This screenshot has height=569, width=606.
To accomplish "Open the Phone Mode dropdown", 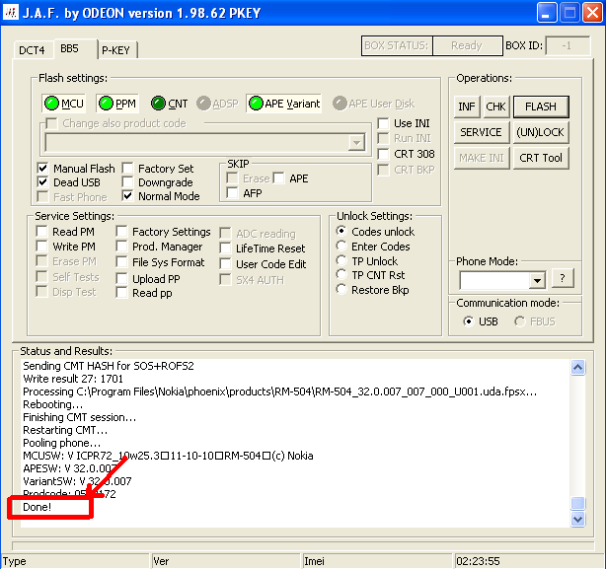I will (537, 280).
